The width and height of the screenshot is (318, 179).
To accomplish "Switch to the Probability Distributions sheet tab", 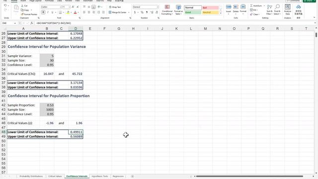I will (31, 177).
